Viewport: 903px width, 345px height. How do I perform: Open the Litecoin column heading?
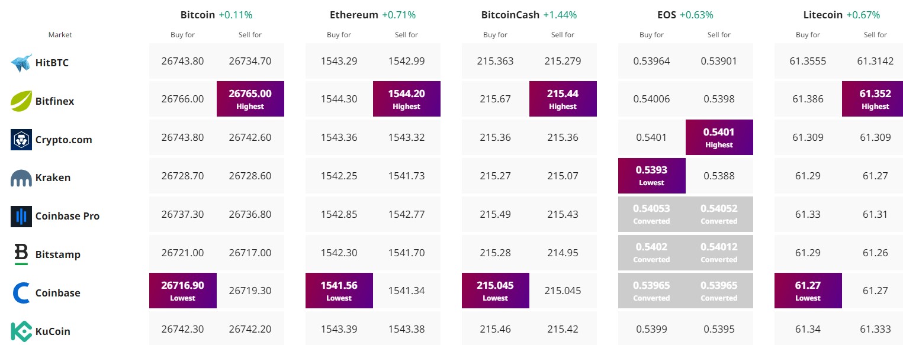click(x=823, y=15)
